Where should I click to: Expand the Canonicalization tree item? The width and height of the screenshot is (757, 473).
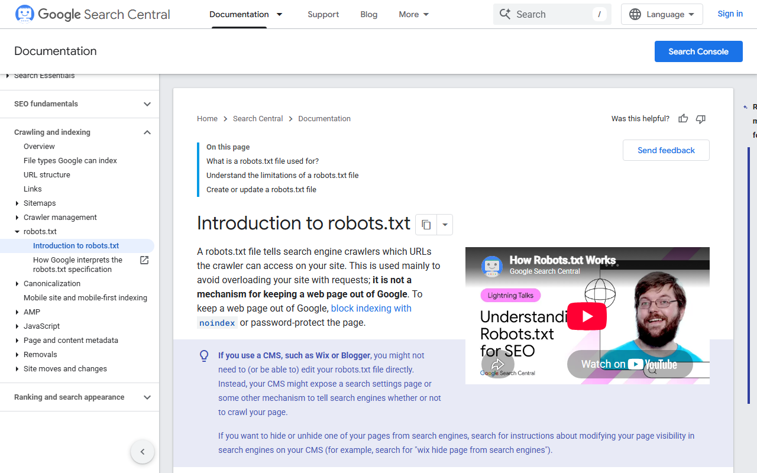pyautogui.click(x=17, y=284)
